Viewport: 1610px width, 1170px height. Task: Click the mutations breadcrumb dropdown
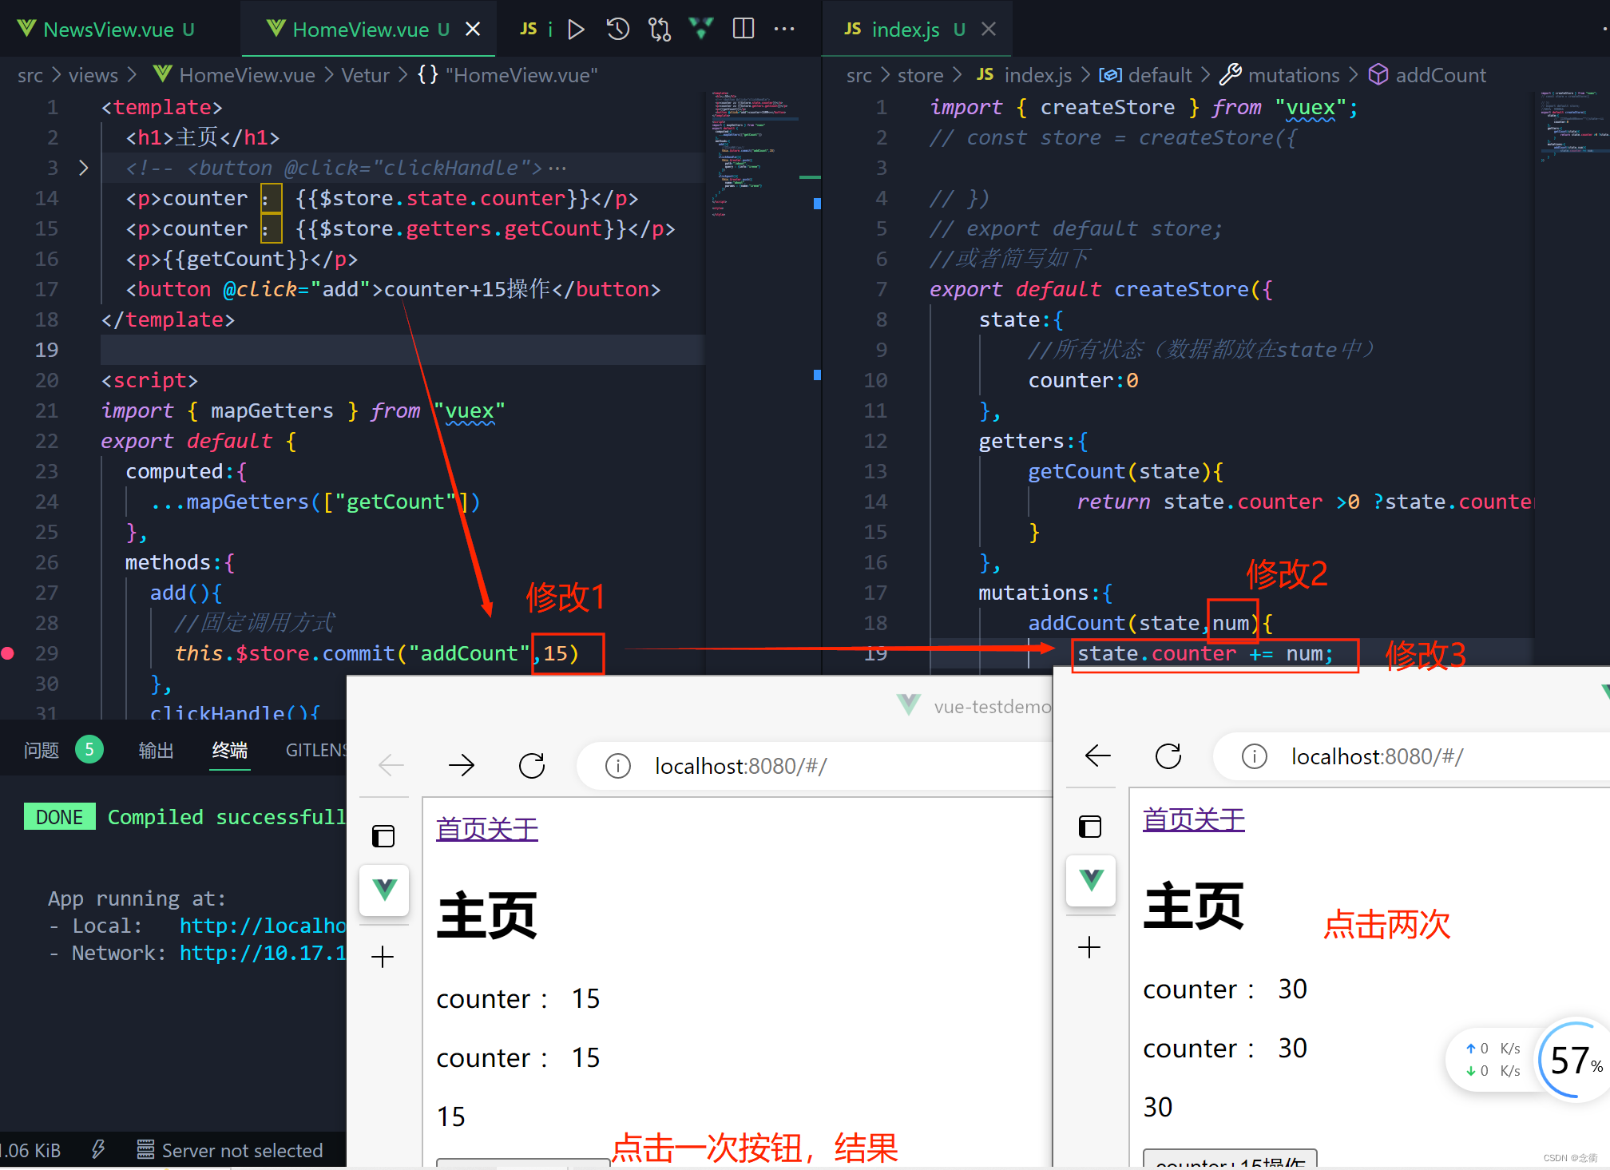[1293, 75]
